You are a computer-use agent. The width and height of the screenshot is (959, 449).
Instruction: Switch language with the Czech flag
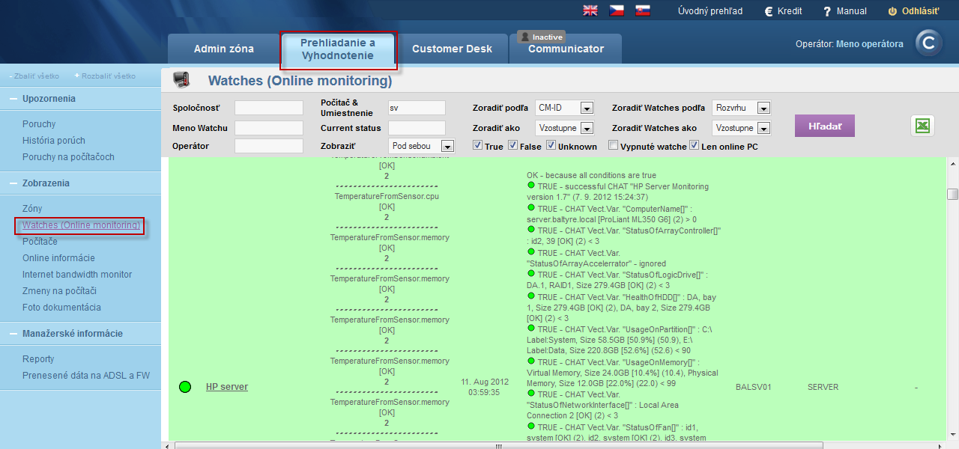pyautogui.click(x=616, y=10)
